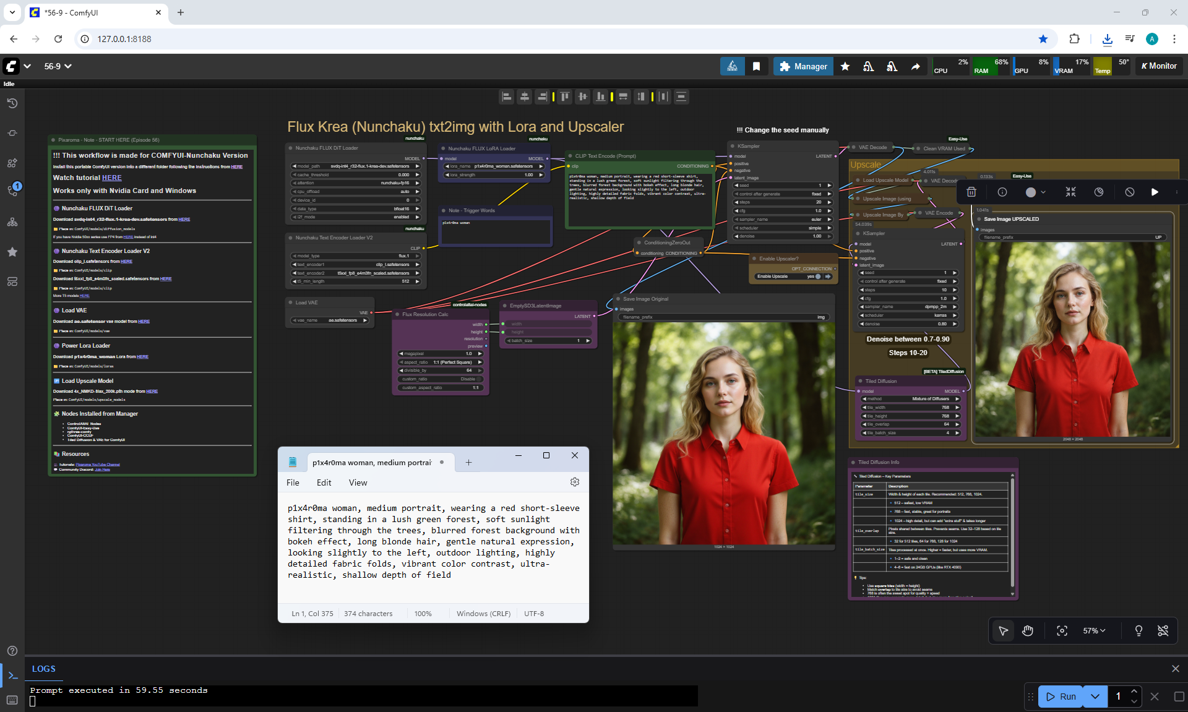The height and width of the screenshot is (712, 1188).
Task: Increase the batch count stepper
Action: point(1134,691)
